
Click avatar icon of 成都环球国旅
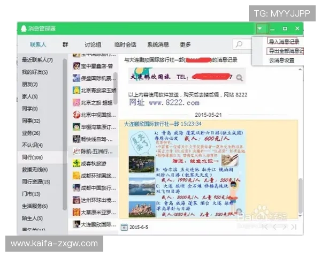click(77, 176)
